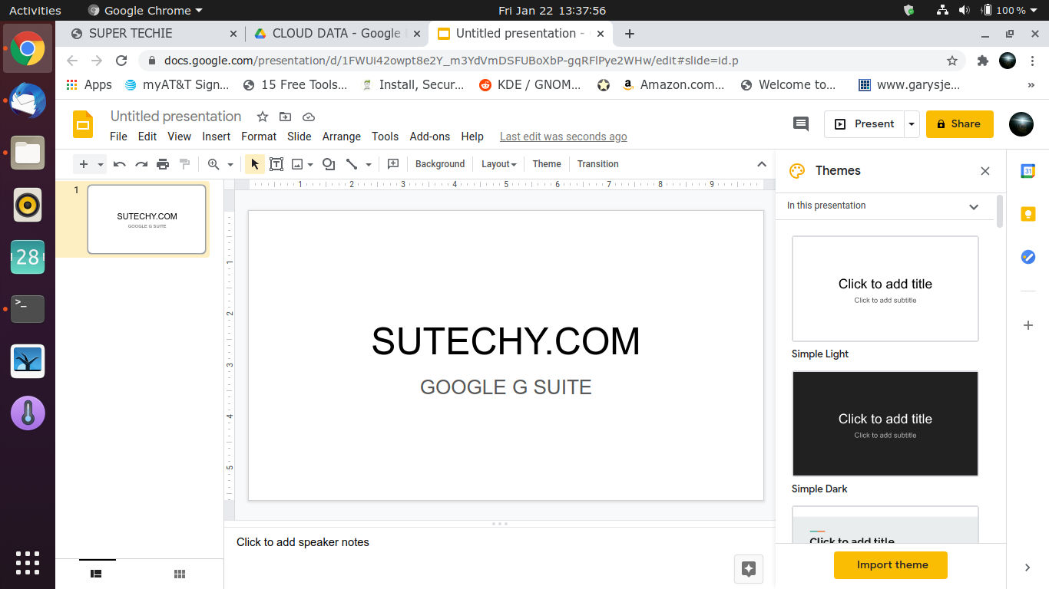1049x589 pixels.
Task: Open Activities overview in top bar
Action: tap(35, 10)
